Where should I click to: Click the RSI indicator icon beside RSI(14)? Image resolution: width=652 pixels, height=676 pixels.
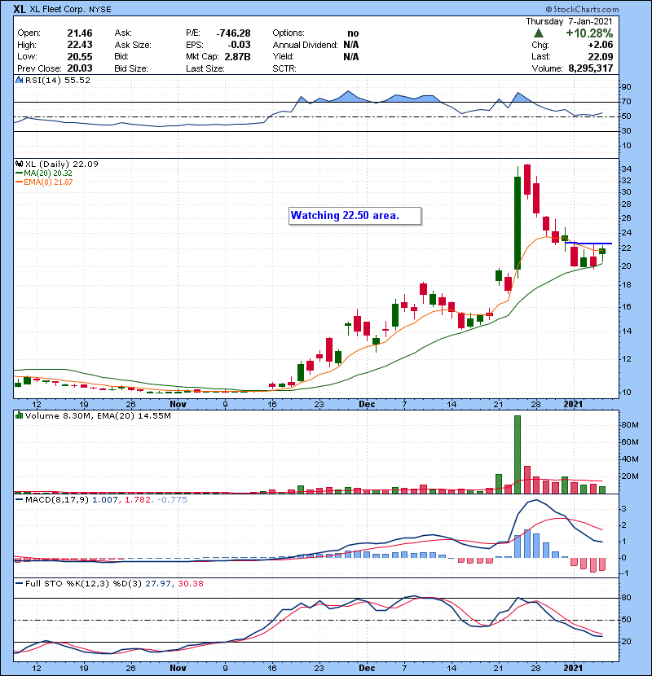(19, 80)
